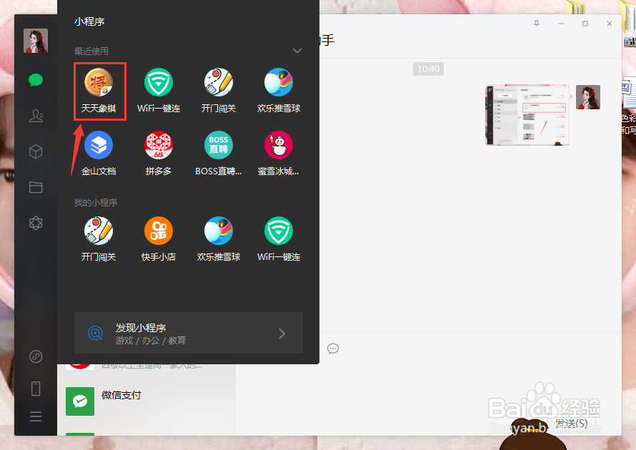Image resolution: width=636 pixels, height=450 pixels.
Task: Launch 开门闯关 in recently used row
Action: [219, 91]
